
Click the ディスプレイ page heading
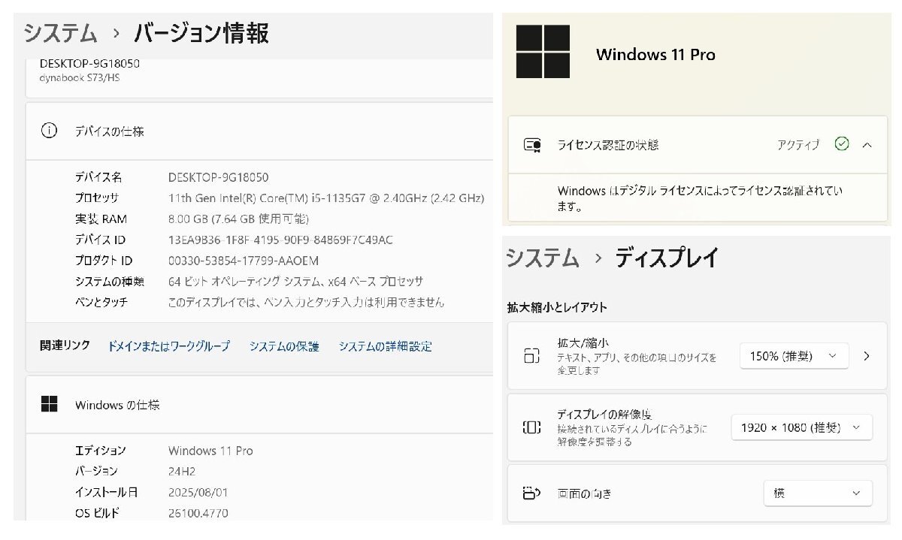tap(667, 258)
